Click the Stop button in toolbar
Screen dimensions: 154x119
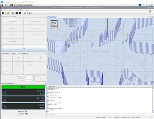pyautogui.click(x=17, y=13)
